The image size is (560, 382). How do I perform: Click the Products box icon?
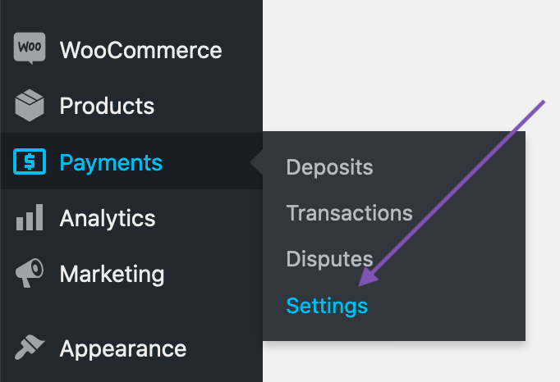[x=29, y=106]
